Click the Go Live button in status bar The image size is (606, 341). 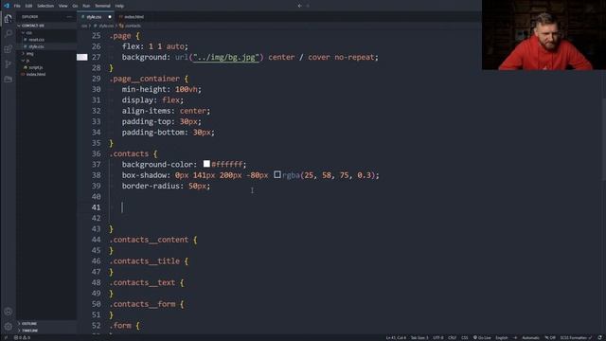click(482, 337)
